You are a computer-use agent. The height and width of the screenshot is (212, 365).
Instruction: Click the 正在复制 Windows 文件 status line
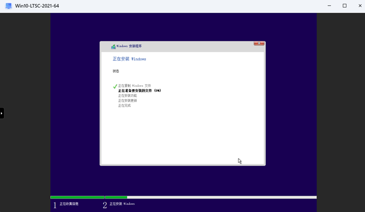pos(135,86)
